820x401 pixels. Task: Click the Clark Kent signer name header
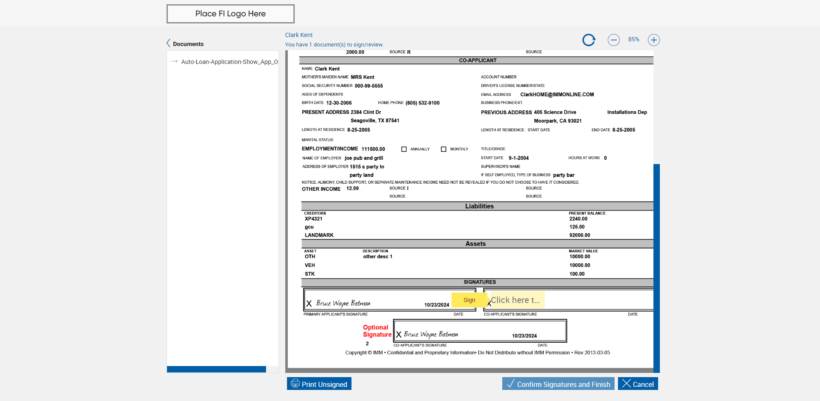[299, 35]
